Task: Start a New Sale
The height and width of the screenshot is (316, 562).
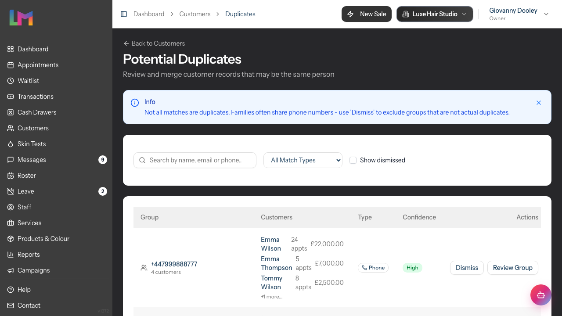Action: [x=367, y=14]
